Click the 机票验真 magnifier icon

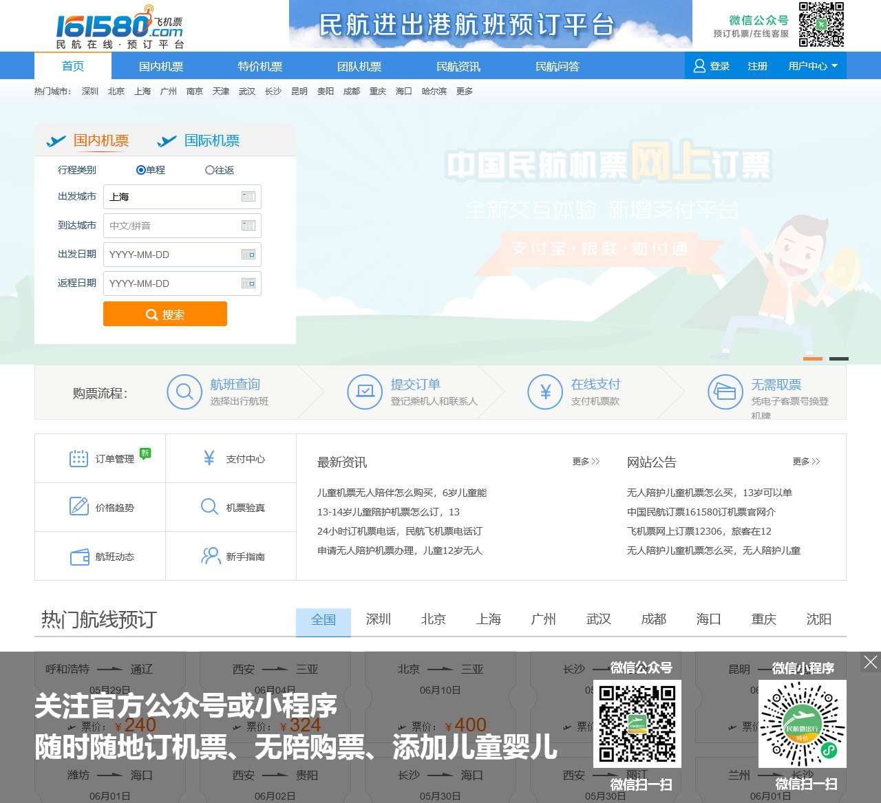(x=209, y=507)
